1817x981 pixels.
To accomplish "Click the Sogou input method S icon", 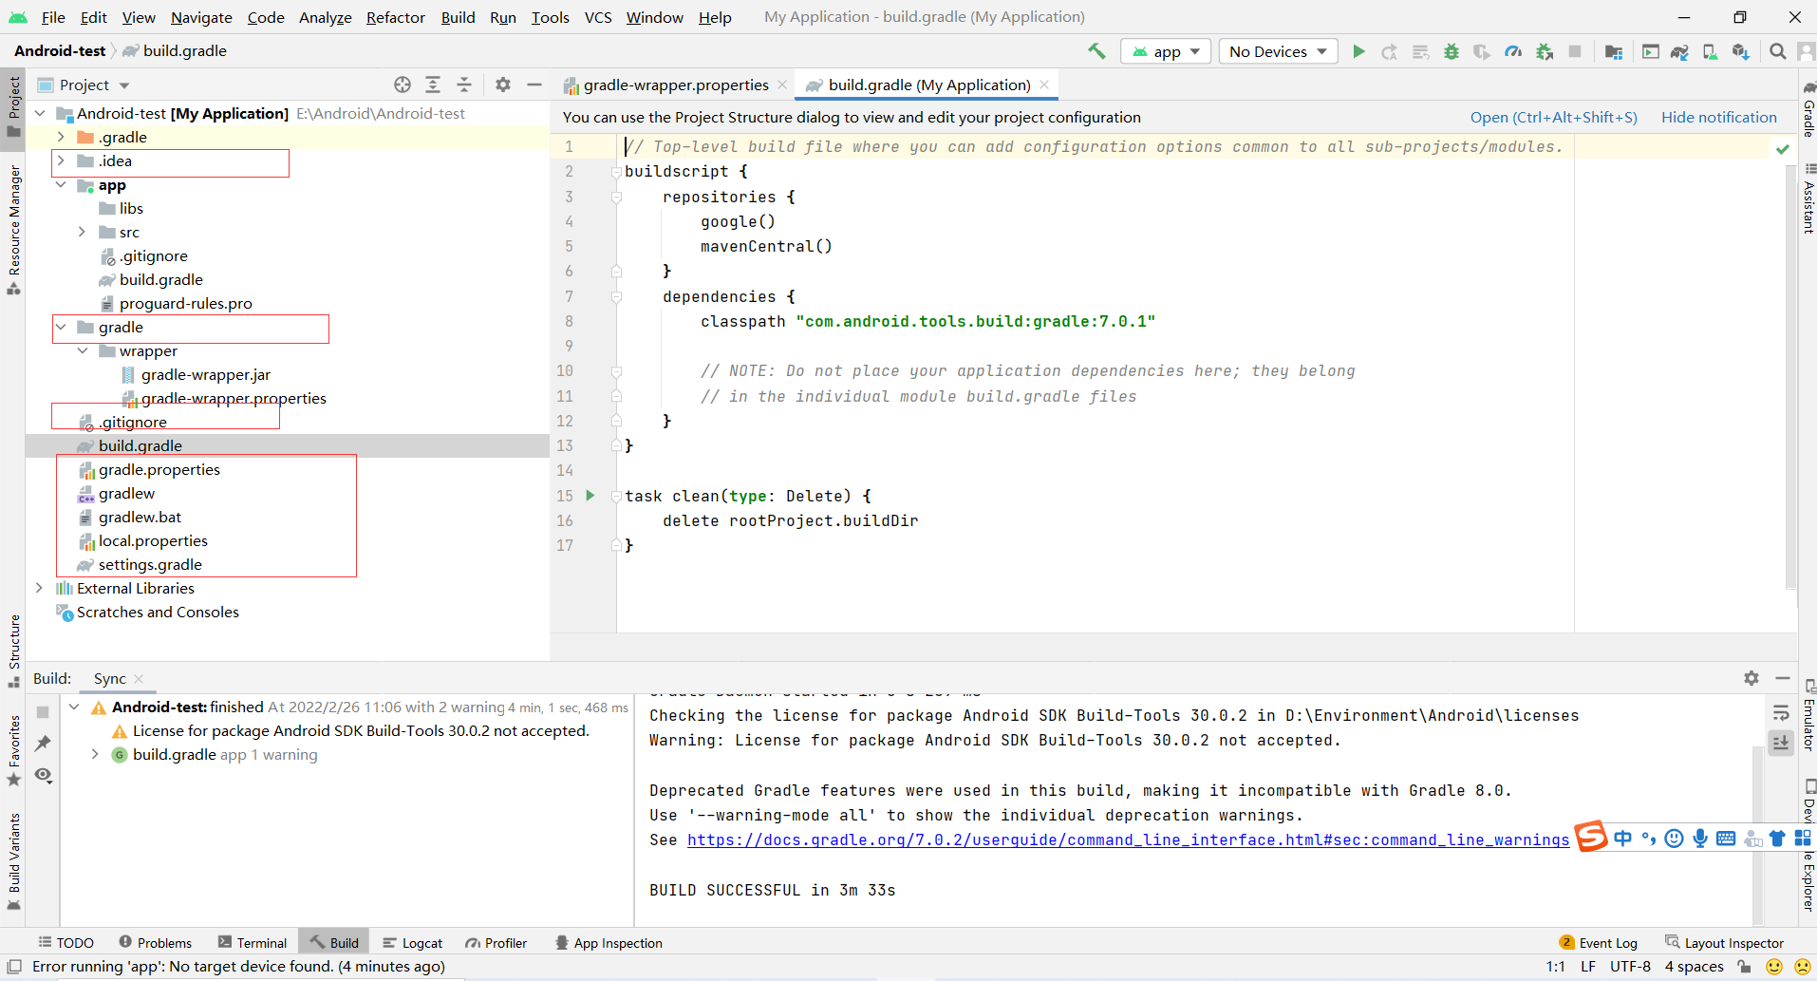I will (x=1592, y=837).
